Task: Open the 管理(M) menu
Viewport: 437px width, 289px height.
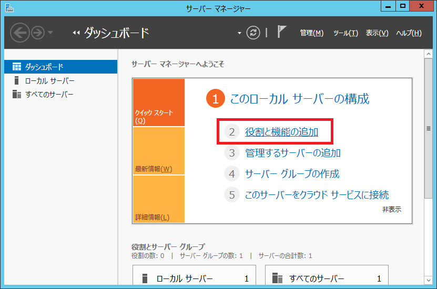Action: pyautogui.click(x=311, y=33)
